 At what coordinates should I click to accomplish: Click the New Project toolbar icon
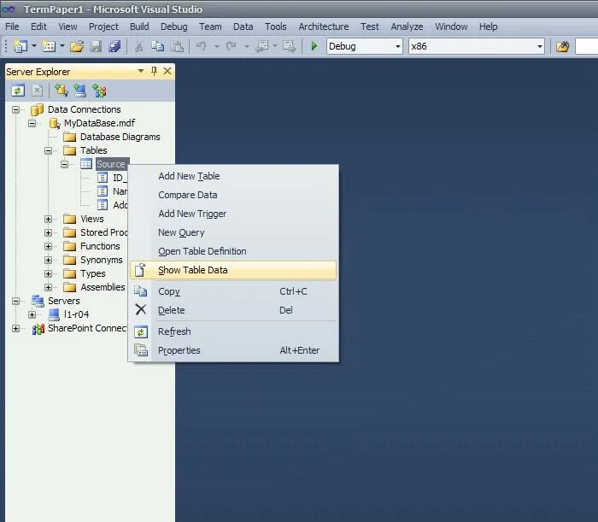click(x=20, y=46)
